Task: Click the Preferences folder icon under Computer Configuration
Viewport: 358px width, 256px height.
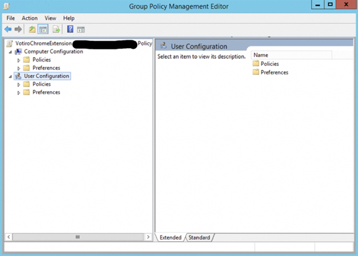Action: (x=27, y=68)
